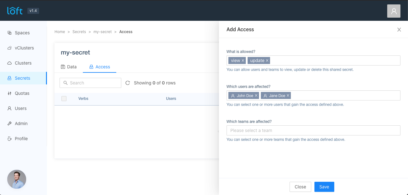Image resolution: width=408 pixels, height=195 pixels.
Task: Click the Secrets lock icon in sidebar
Action: click(x=9, y=78)
